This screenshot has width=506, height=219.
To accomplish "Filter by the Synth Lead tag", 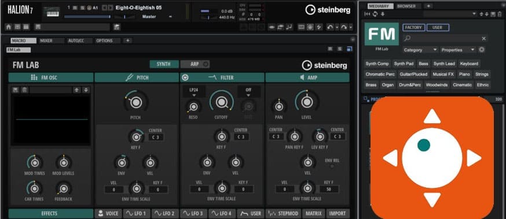I will click(444, 64).
